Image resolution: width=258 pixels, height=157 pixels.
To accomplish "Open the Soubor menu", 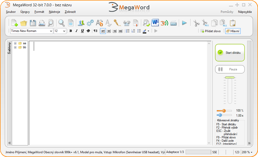I will 11,12.
